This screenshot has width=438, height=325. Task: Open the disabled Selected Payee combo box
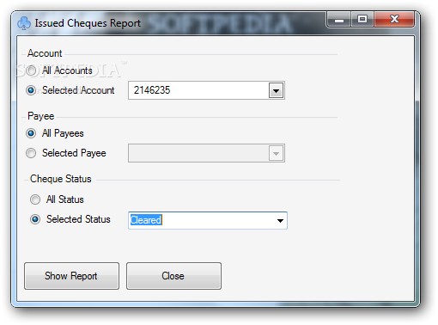(x=206, y=153)
